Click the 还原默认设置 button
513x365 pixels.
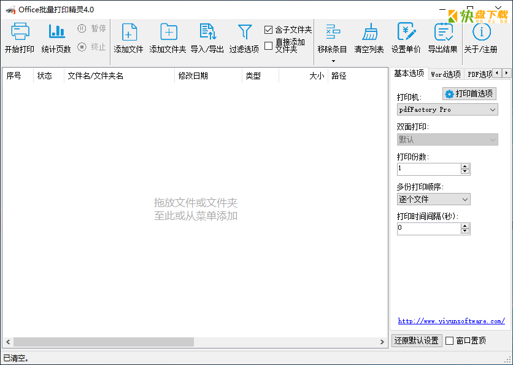417,341
